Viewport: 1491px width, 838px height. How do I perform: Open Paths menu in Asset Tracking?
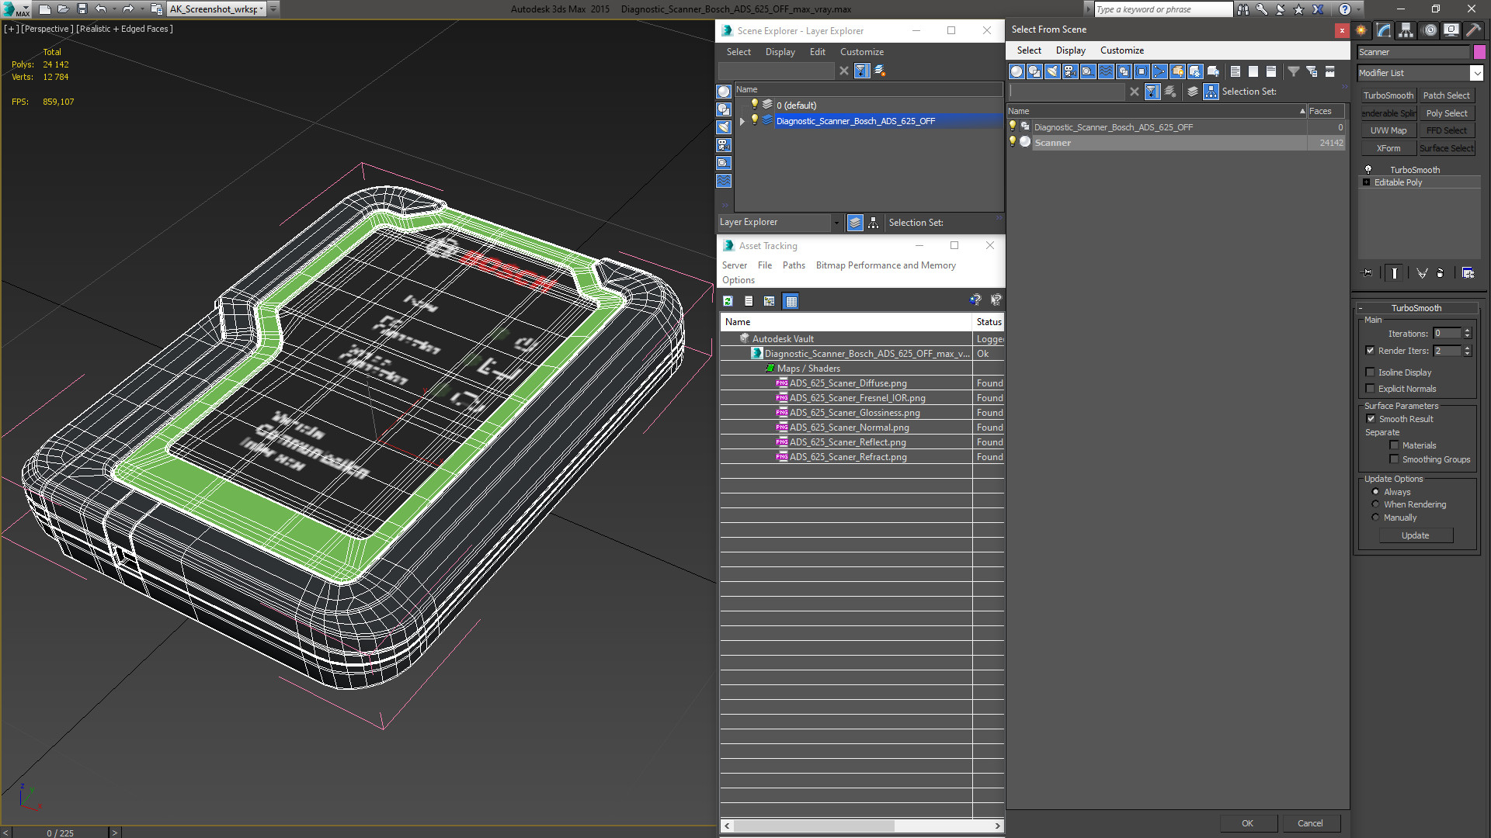[x=794, y=265]
